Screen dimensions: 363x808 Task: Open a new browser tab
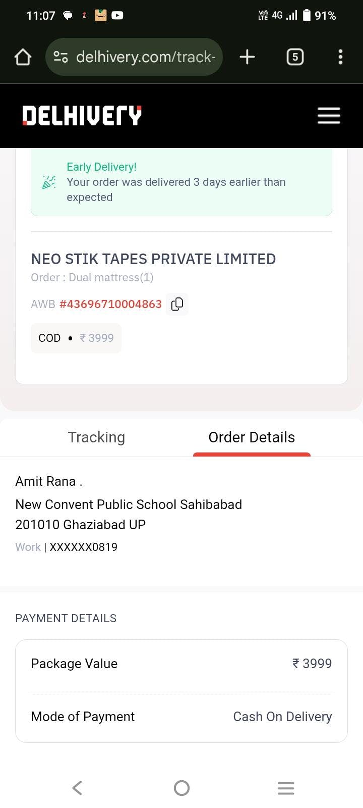pos(247,57)
